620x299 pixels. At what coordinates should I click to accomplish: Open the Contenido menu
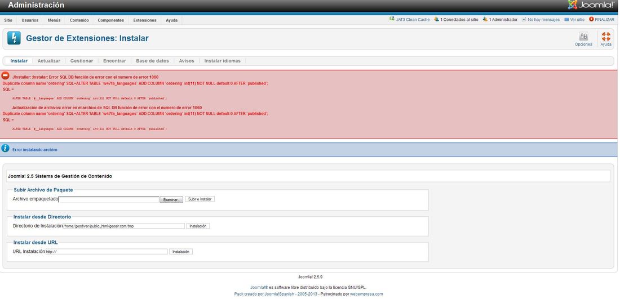point(79,20)
